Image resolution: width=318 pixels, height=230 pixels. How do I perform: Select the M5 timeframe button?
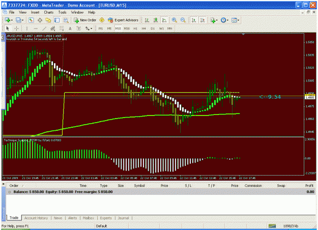tap(109, 28)
